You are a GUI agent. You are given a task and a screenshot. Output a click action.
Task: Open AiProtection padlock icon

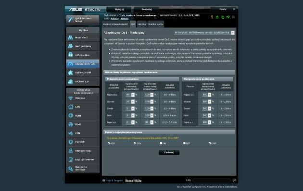71,55
